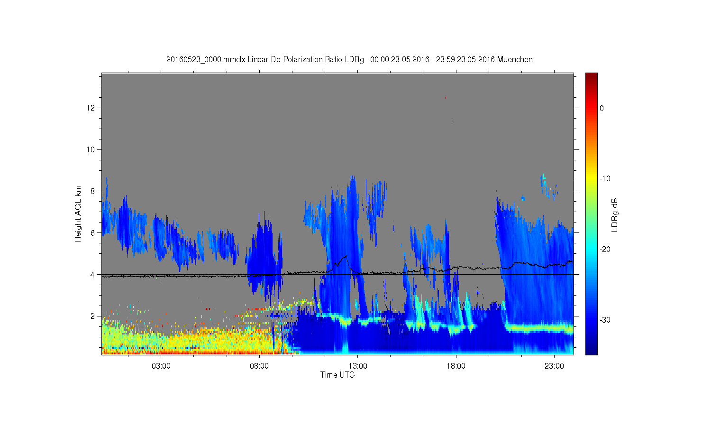The height and width of the screenshot is (427, 711).
Task: Click the height tick label 6
Action: [x=93, y=232]
